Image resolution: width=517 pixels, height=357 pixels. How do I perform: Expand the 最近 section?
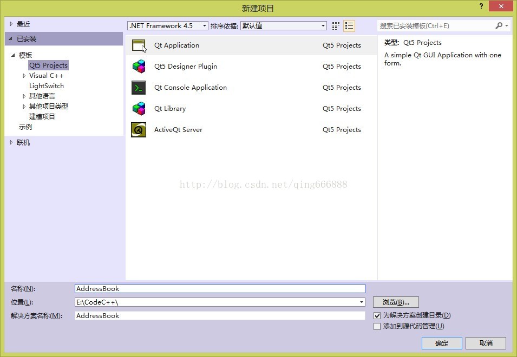coord(11,24)
